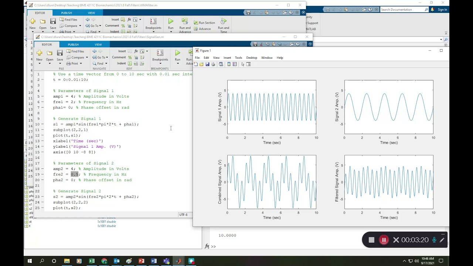The height and width of the screenshot is (266, 473).
Task: Click the Back navigation arrow in SignalGen editor
Action: coord(95,51)
